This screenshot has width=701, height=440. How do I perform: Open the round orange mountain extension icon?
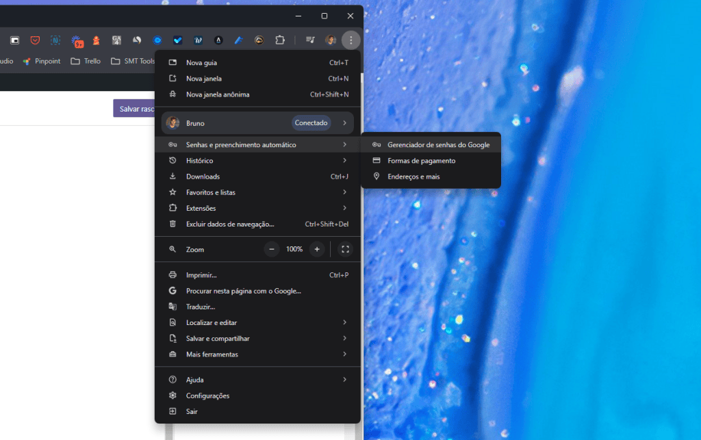click(x=259, y=40)
